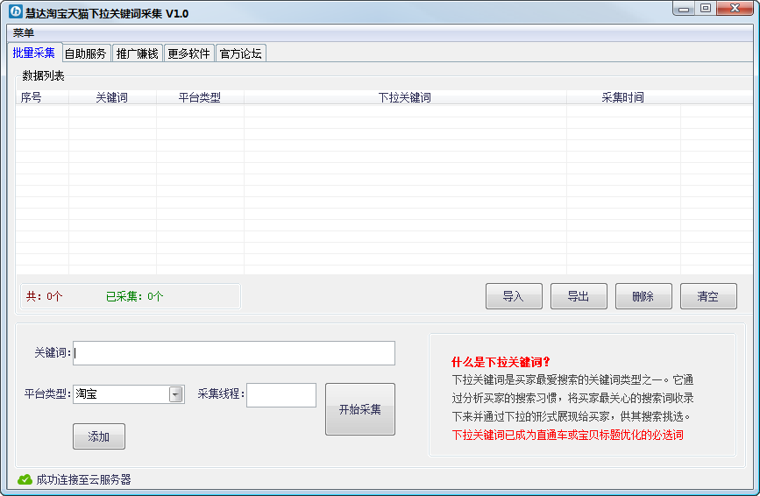The width and height of the screenshot is (760, 496).
Task: Go to the 推广赚钱 tab
Action: point(137,53)
